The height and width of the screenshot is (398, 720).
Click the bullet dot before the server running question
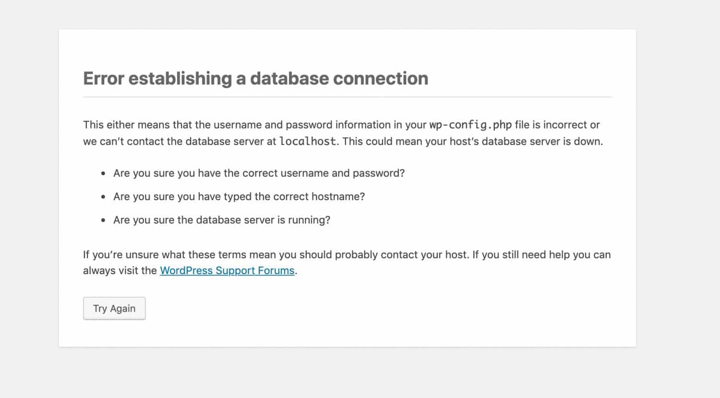coord(103,220)
